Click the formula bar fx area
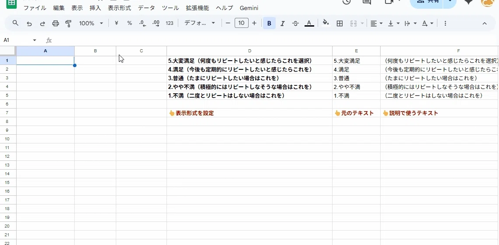Screen dimensions: 499x245 pyautogui.click(x=274, y=40)
